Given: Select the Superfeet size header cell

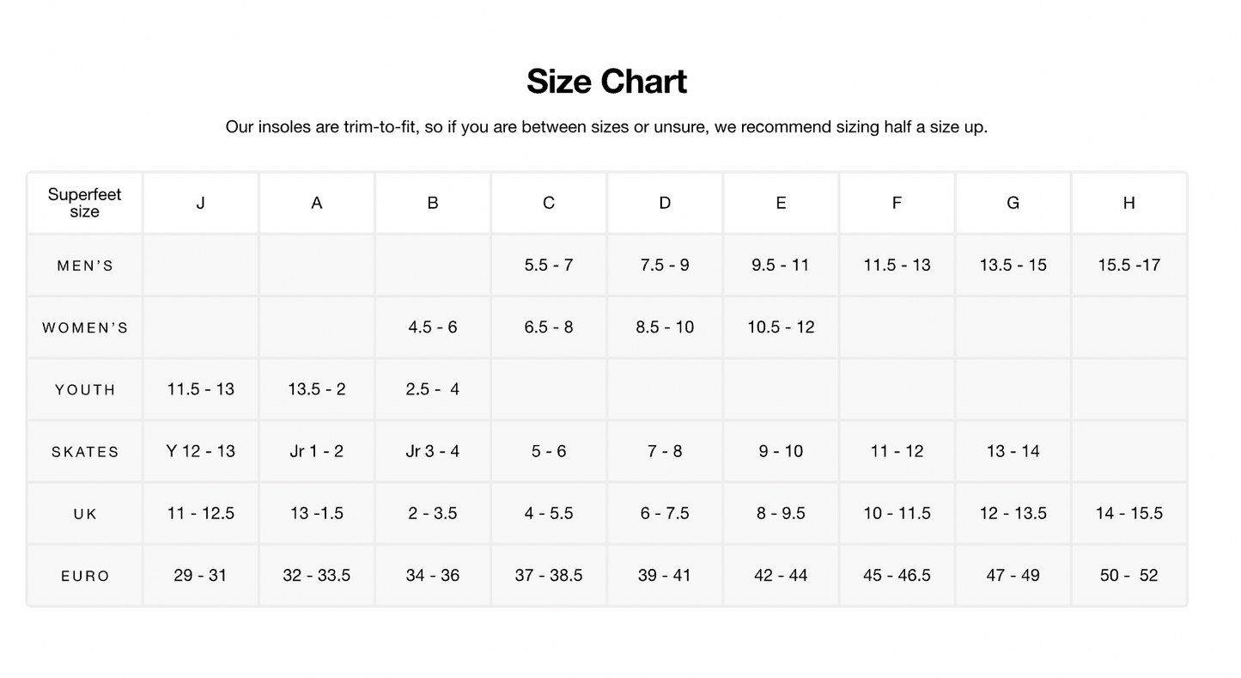Looking at the screenshot, I should pyautogui.click(x=84, y=203).
